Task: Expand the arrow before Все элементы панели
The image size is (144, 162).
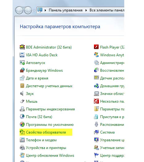Action: click(x=86, y=10)
